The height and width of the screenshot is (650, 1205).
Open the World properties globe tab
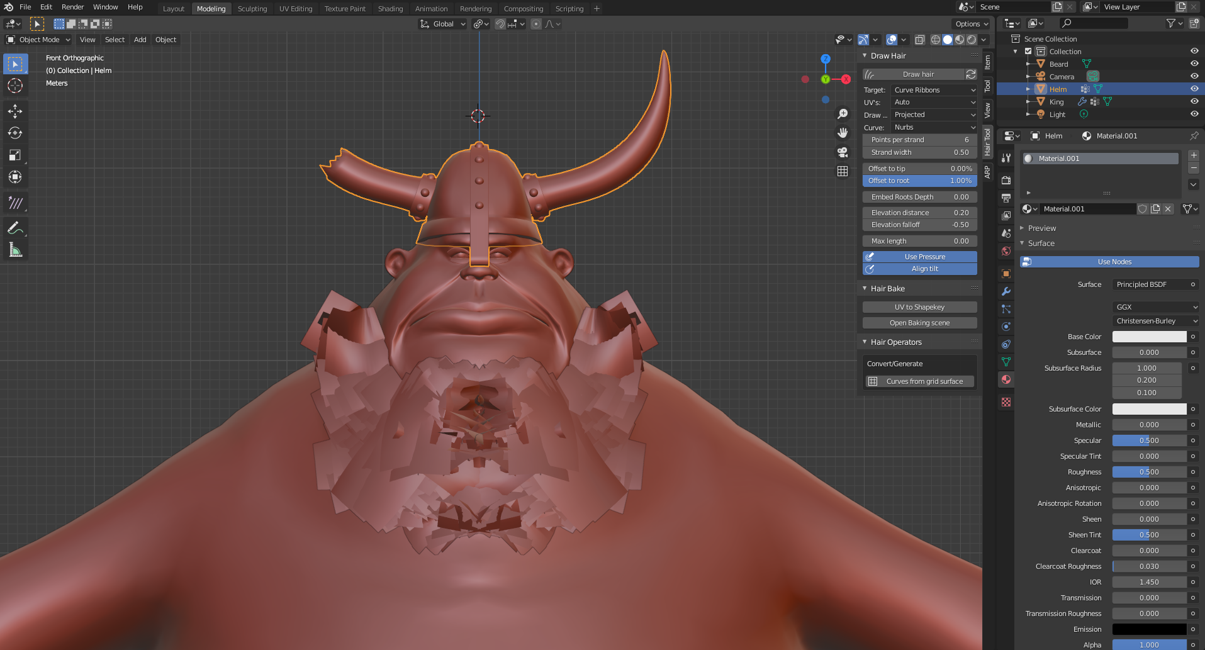pos(1006,251)
